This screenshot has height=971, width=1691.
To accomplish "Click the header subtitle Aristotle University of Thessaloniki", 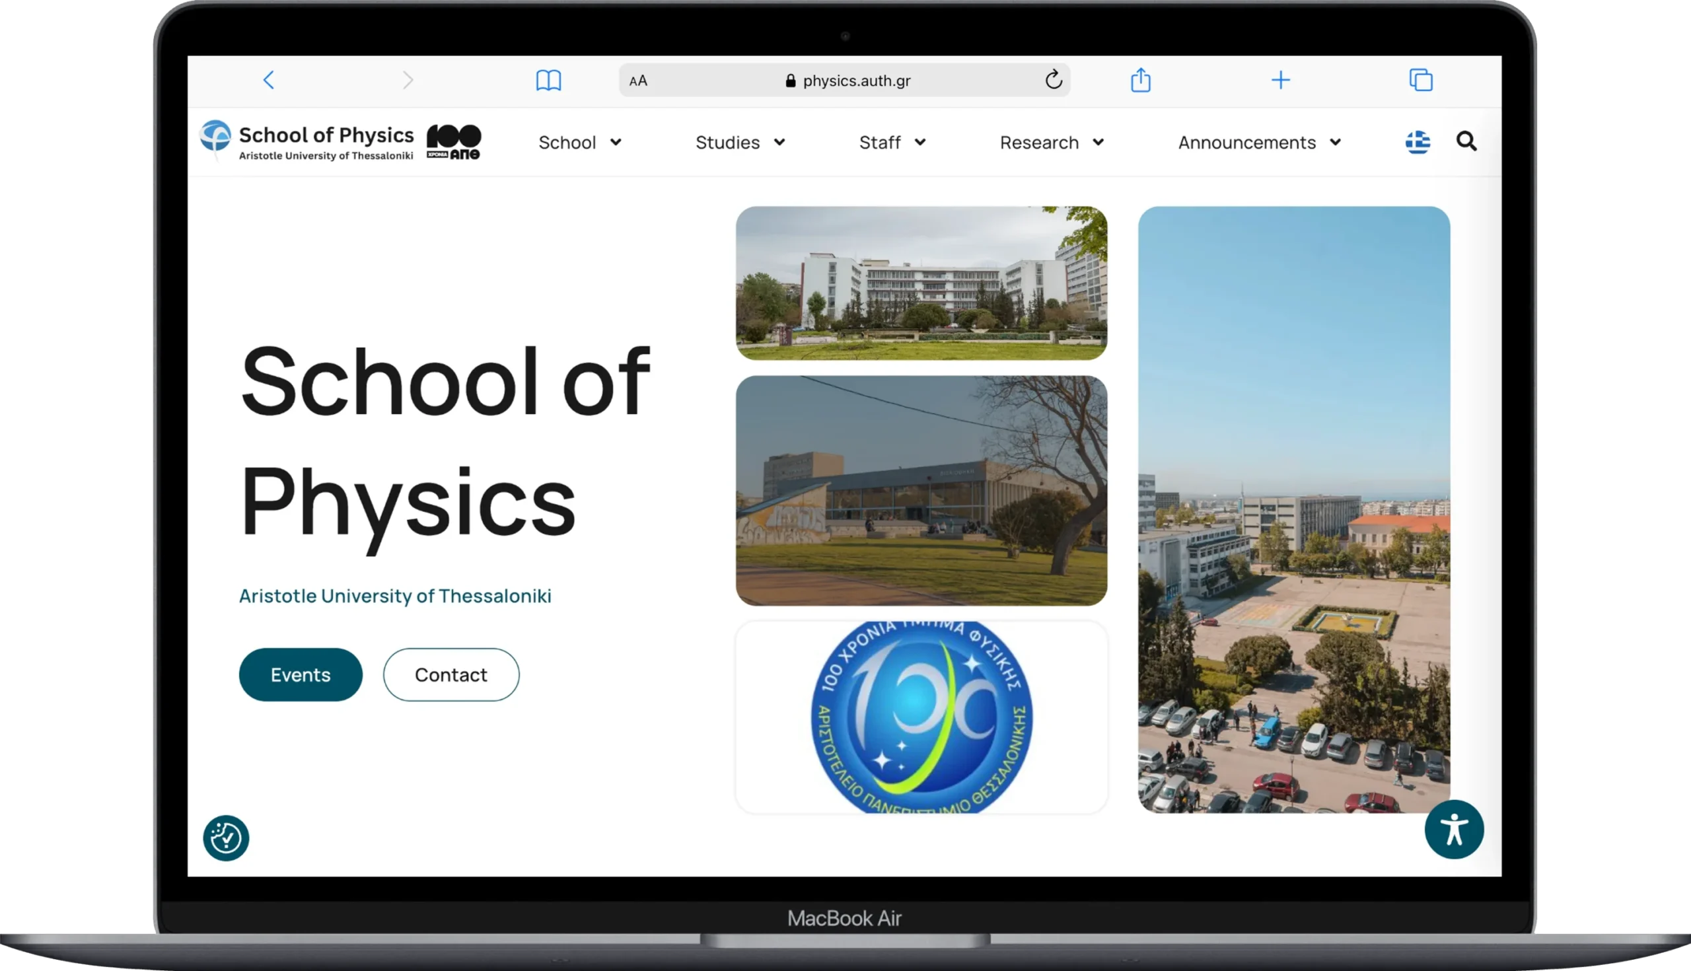I will [326, 156].
